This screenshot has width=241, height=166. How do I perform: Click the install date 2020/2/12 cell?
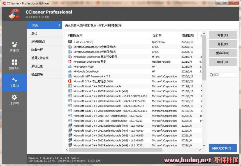coord(187,76)
